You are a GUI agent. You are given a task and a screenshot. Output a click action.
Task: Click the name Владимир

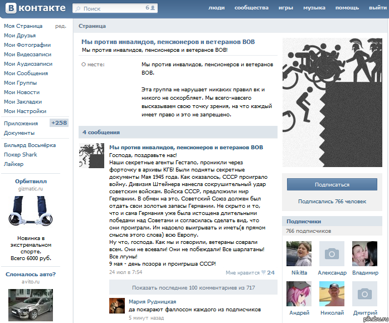[365, 273]
